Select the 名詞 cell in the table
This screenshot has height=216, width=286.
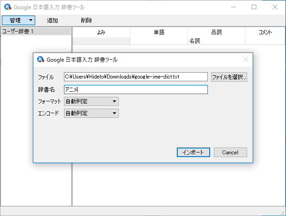click(x=216, y=41)
